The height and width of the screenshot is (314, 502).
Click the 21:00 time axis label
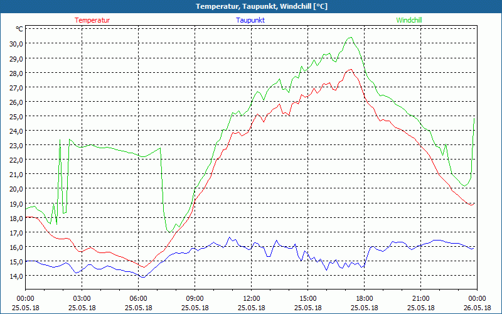click(420, 299)
